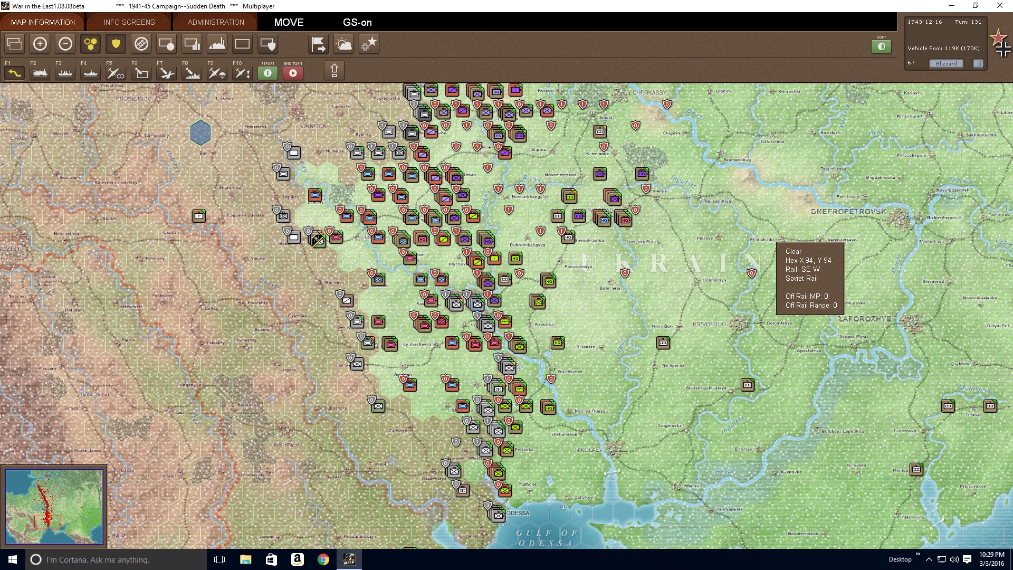The image size is (1013, 570).
Task: Open Windows Start menu
Action: pos(13,559)
